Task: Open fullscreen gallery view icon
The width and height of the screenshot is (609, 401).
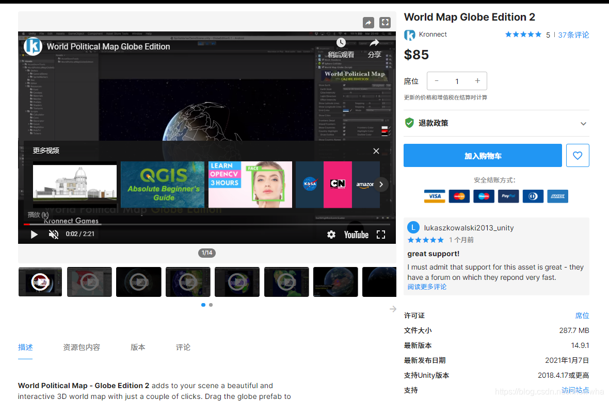Action: (x=385, y=23)
